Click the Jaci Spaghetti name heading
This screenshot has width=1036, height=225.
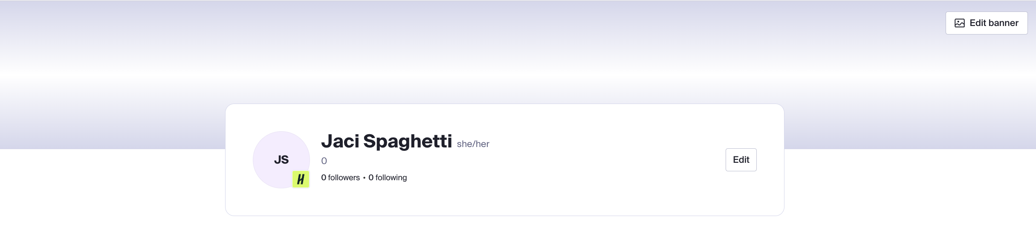[x=386, y=141]
